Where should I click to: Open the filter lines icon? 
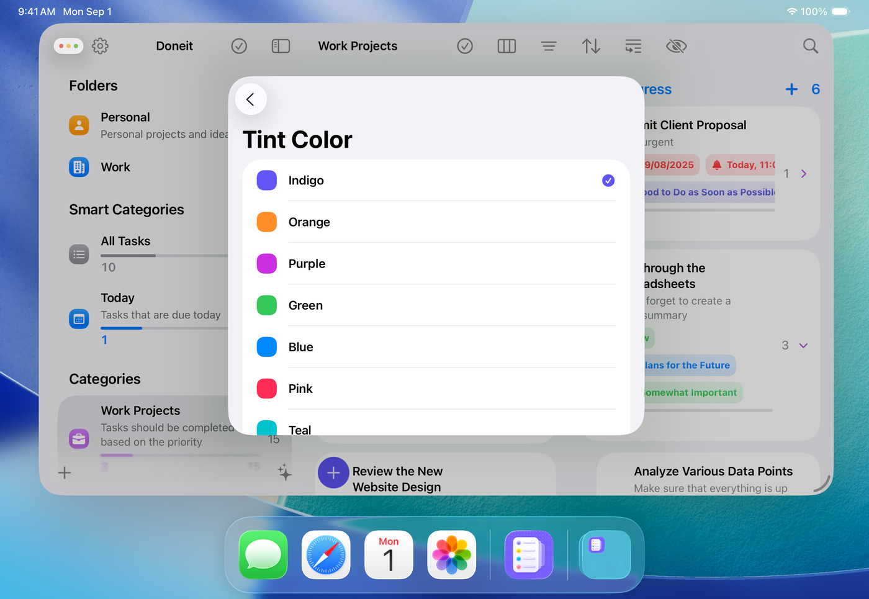[548, 46]
